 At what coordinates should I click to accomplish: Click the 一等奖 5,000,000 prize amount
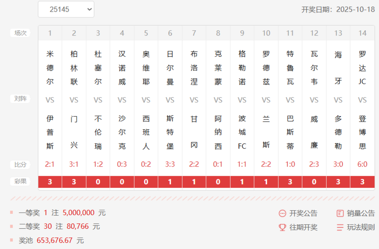point(79,213)
